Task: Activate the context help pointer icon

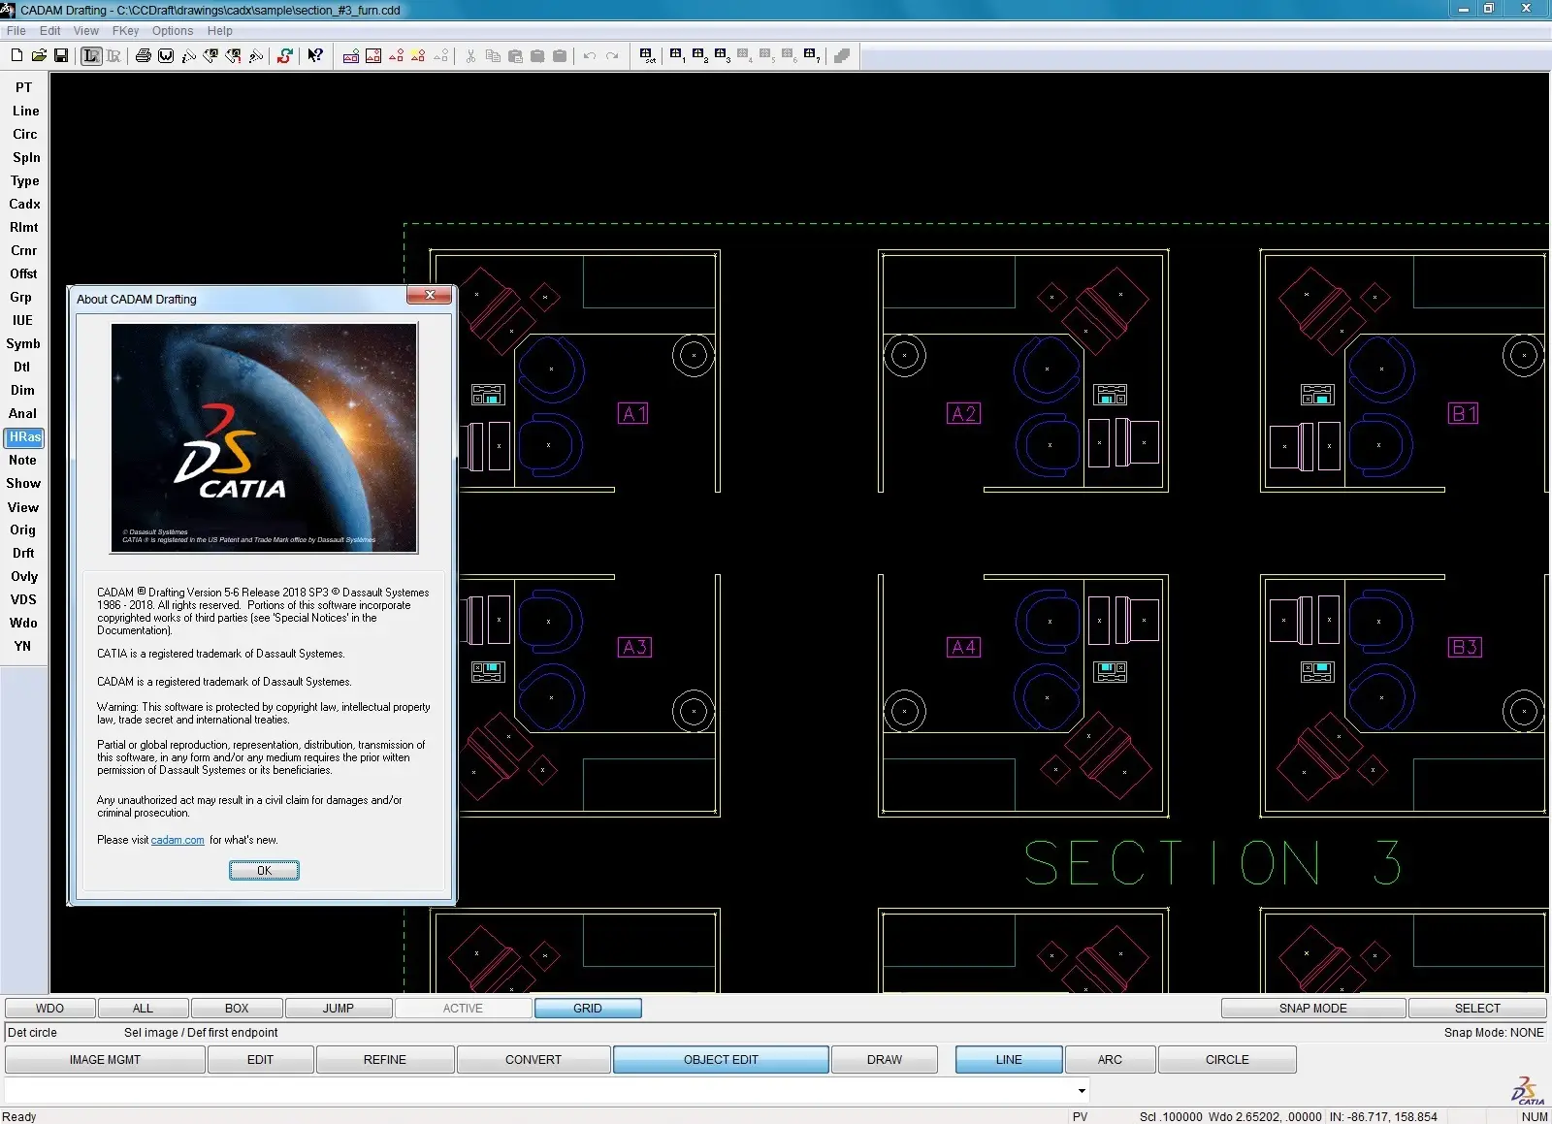Action: 315,55
